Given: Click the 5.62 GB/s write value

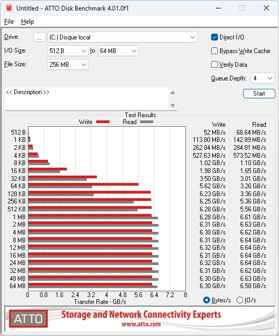Looking at the screenshot, I should coord(213,186).
